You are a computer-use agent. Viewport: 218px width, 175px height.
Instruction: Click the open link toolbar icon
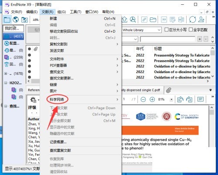click(144, 20)
